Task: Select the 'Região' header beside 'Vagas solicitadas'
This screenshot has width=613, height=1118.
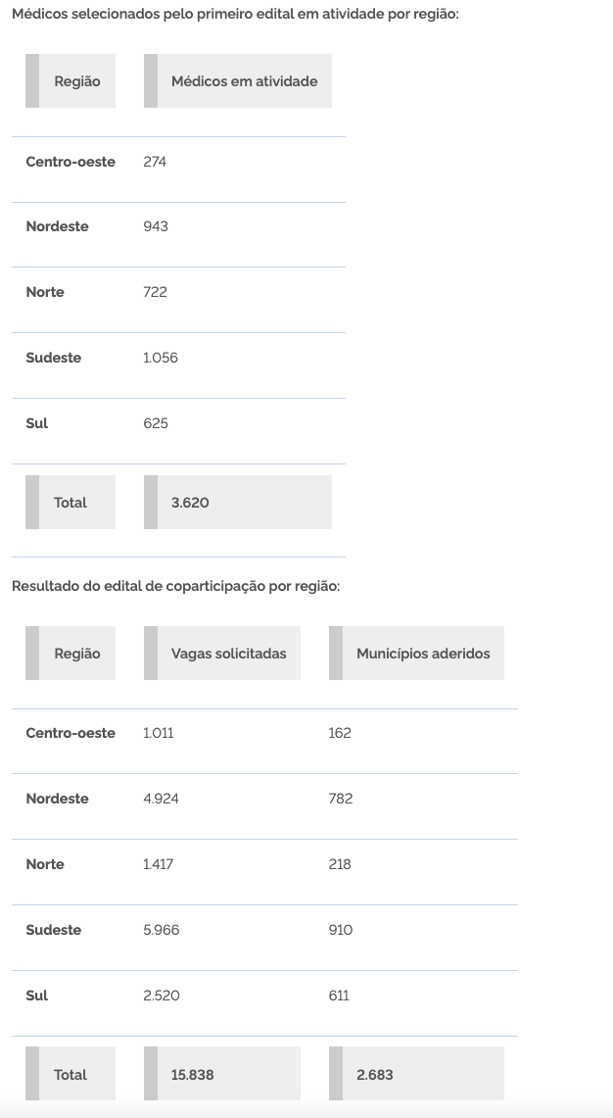Action: pyautogui.click(x=76, y=654)
